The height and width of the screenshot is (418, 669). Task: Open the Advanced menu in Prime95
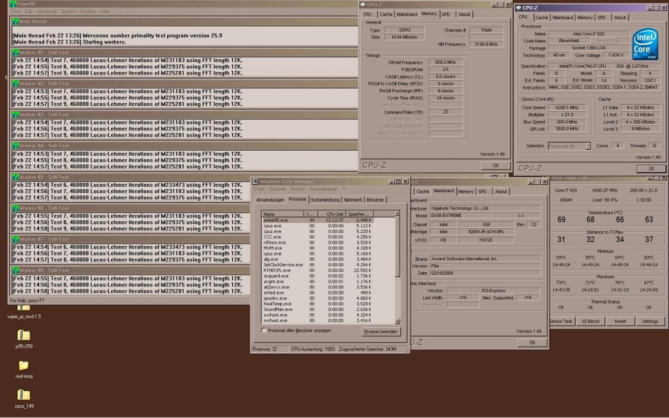(46, 11)
